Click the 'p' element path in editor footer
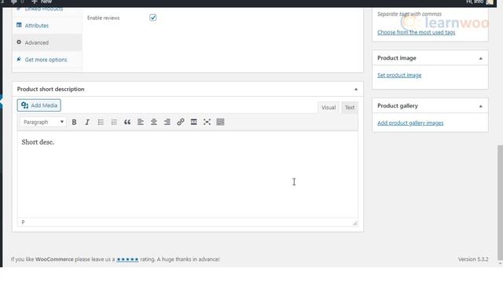 23,222
